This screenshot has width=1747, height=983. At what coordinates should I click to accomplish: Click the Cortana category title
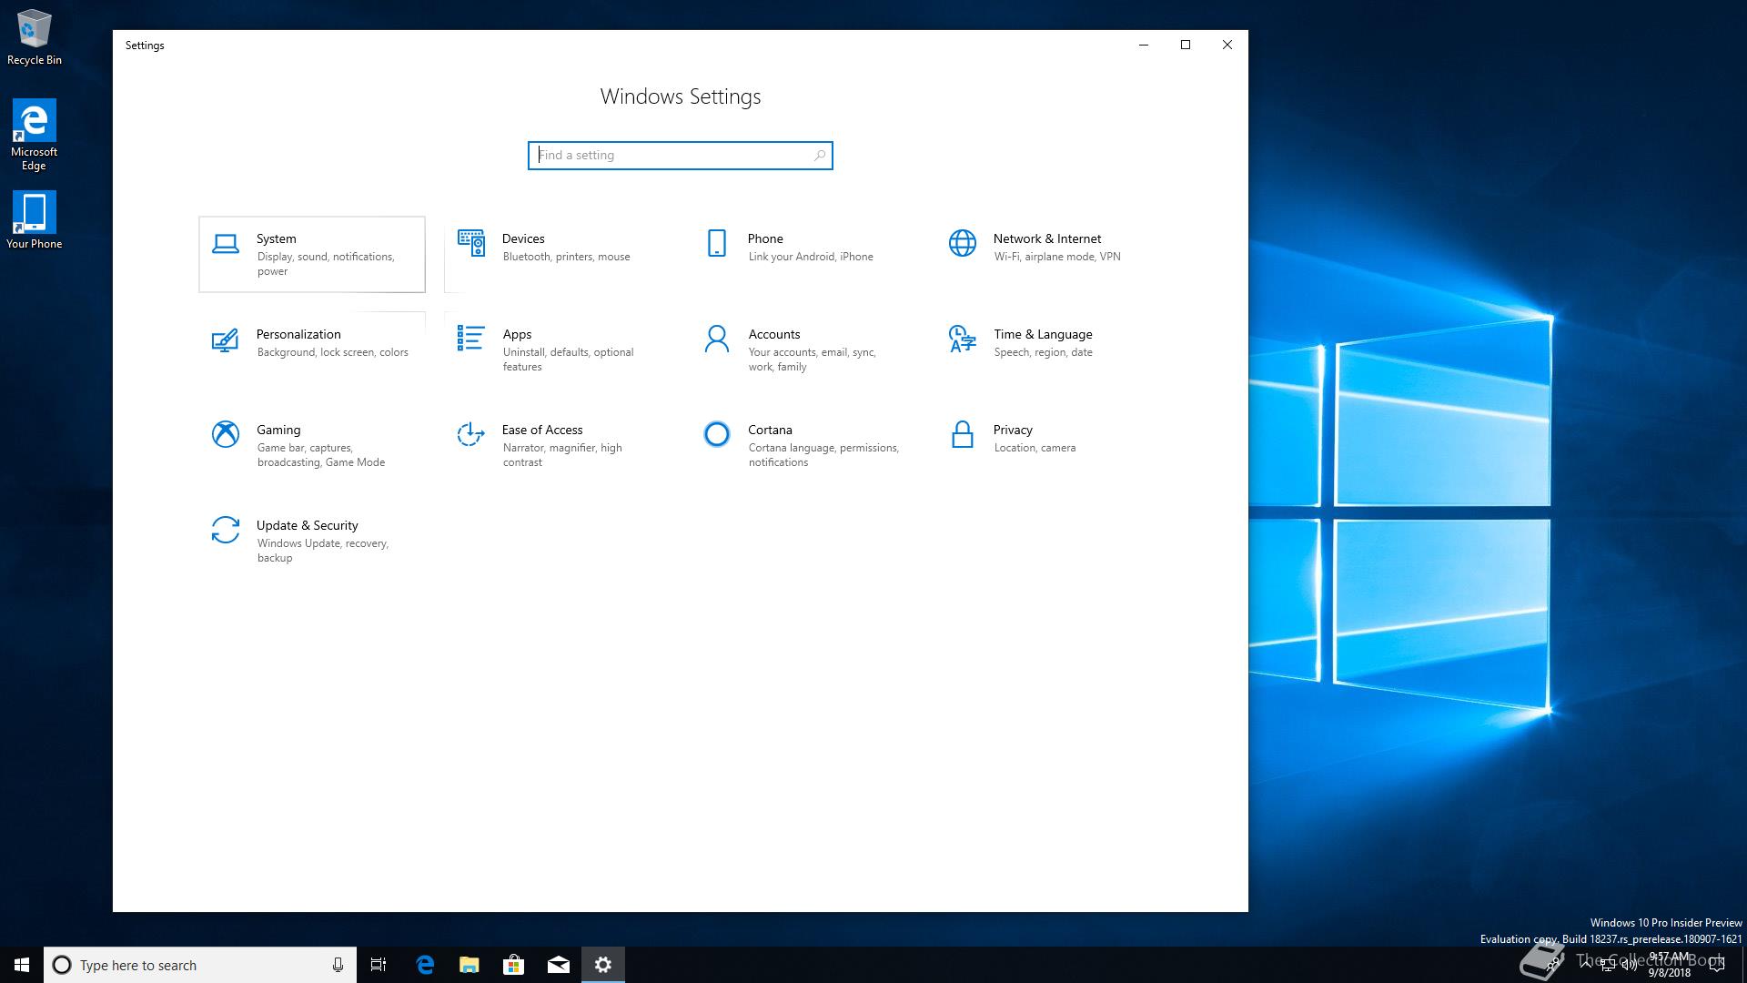point(770,430)
